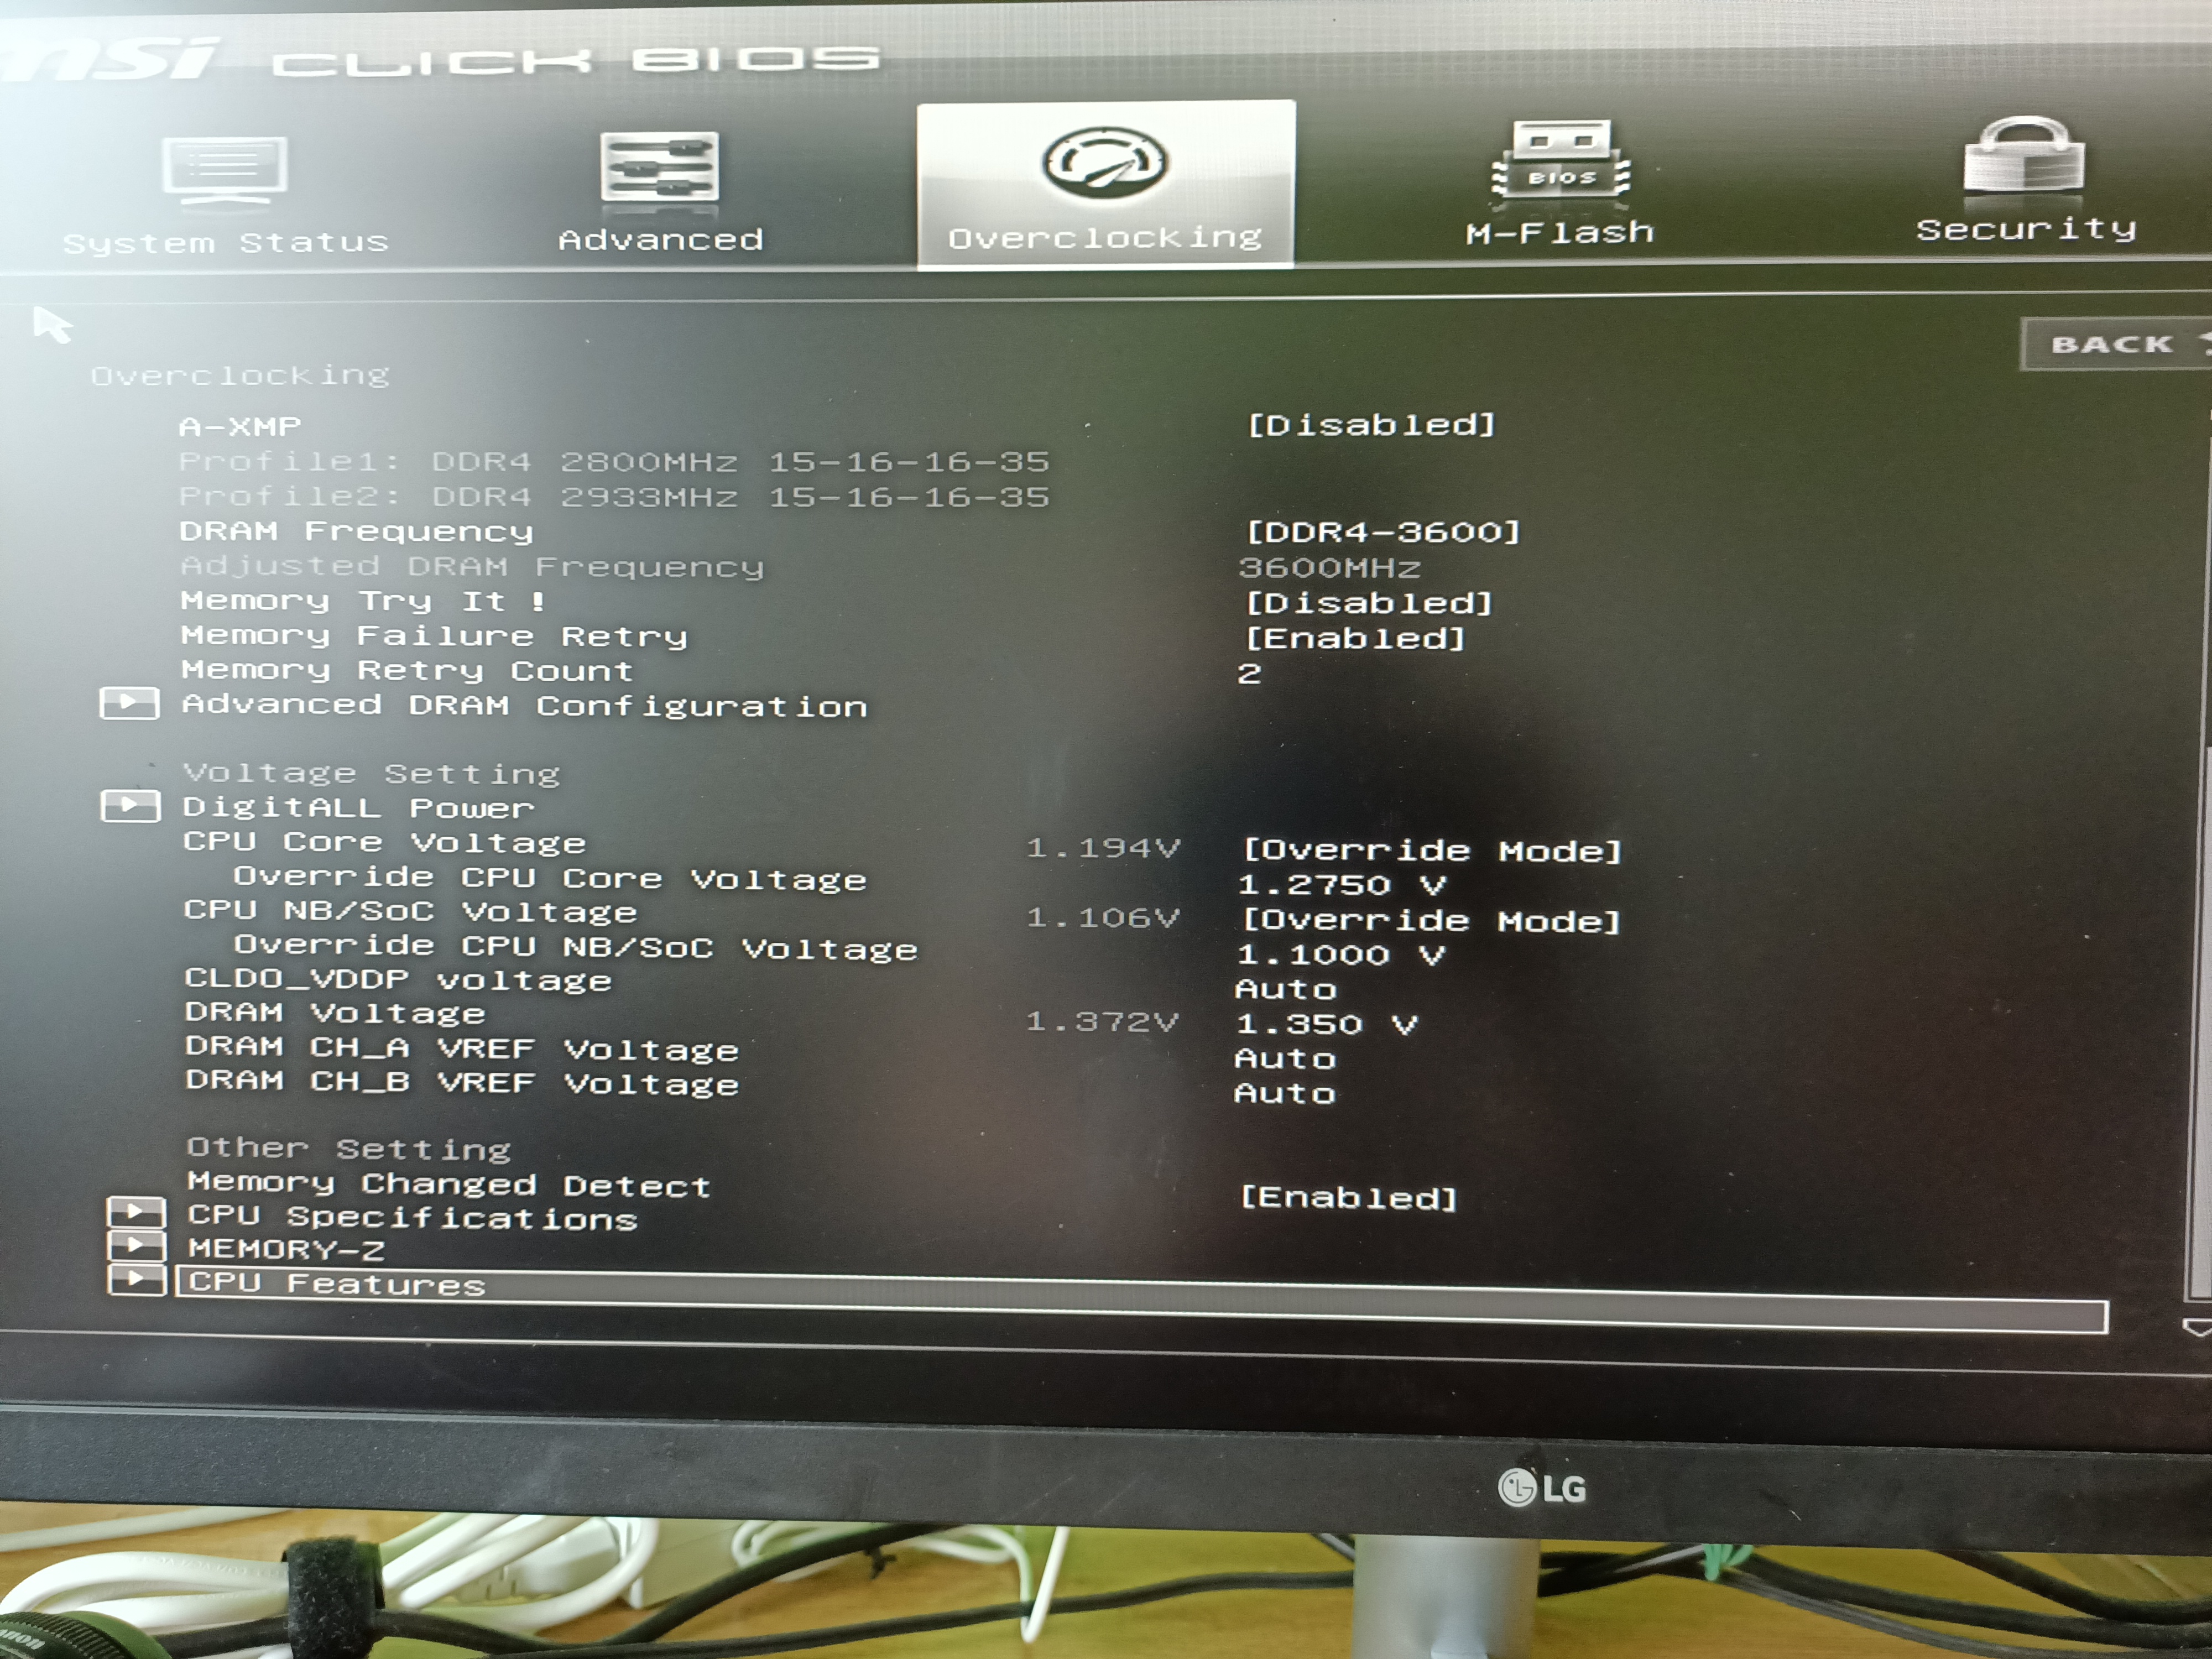Edit Override CPU NB/SoC Voltage 1.1000 V
Image resolution: width=2212 pixels, height=1659 pixels.
1341,955
